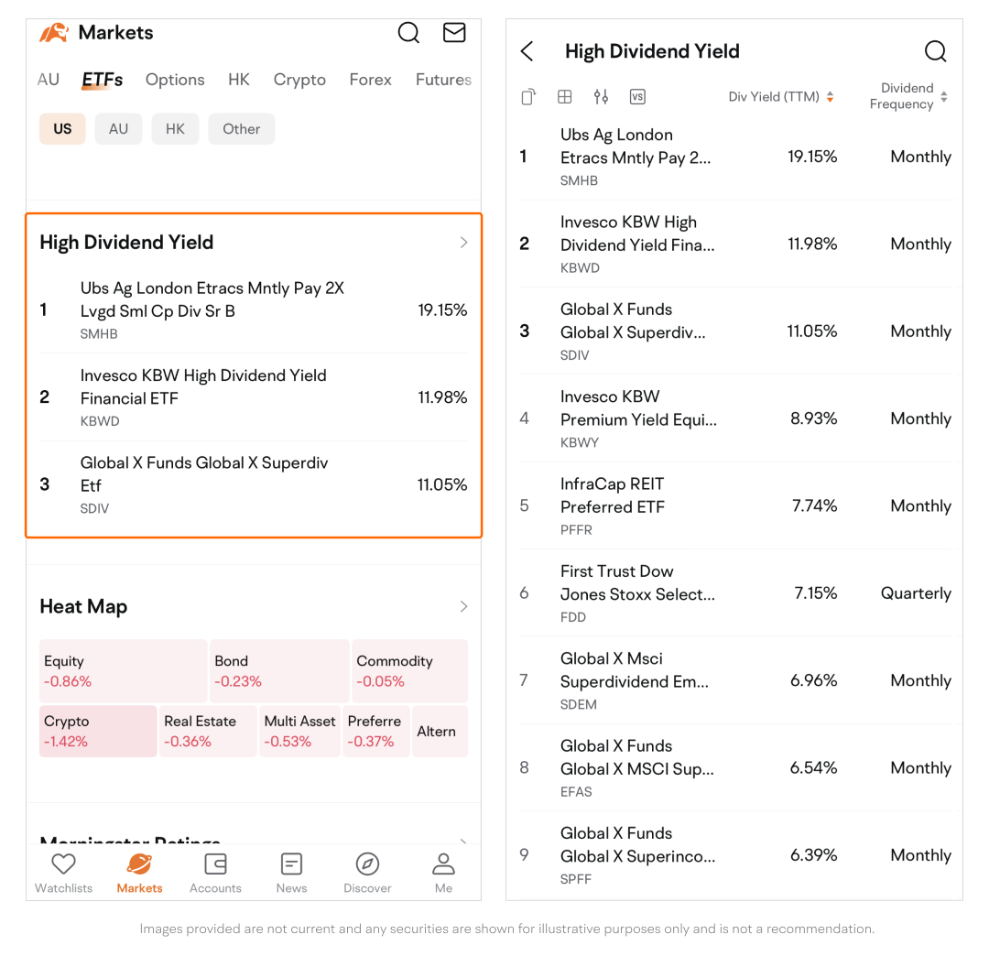Go back using the left arrow
Image resolution: width=989 pixels, height=956 pixels.
(x=527, y=51)
